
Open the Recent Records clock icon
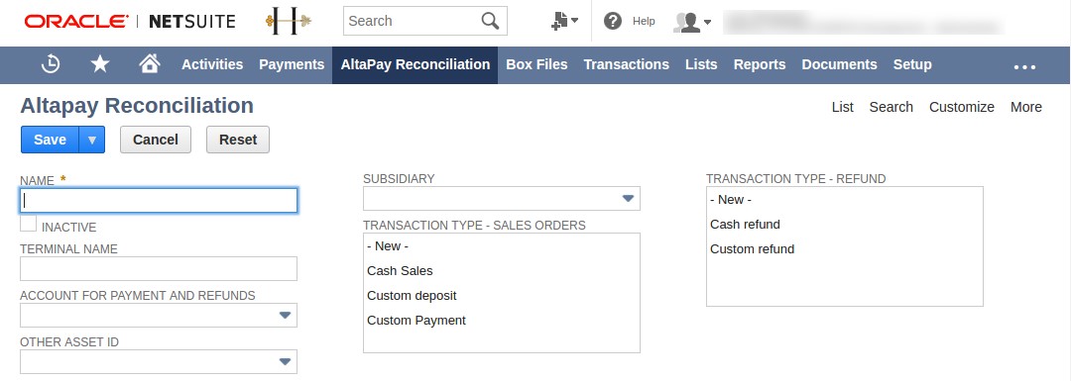pos(52,64)
